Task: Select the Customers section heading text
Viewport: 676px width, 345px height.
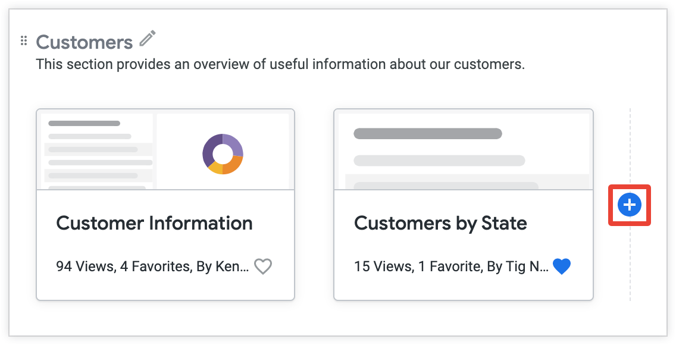Action: pyautogui.click(x=84, y=42)
